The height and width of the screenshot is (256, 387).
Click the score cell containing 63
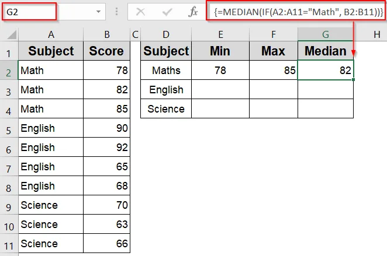[x=106, y=225]
